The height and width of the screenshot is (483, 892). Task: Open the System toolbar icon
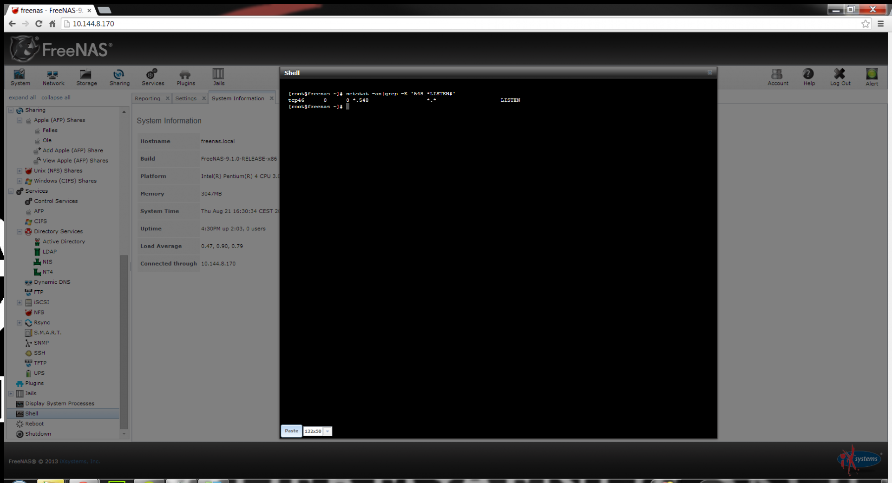(20, 77)
